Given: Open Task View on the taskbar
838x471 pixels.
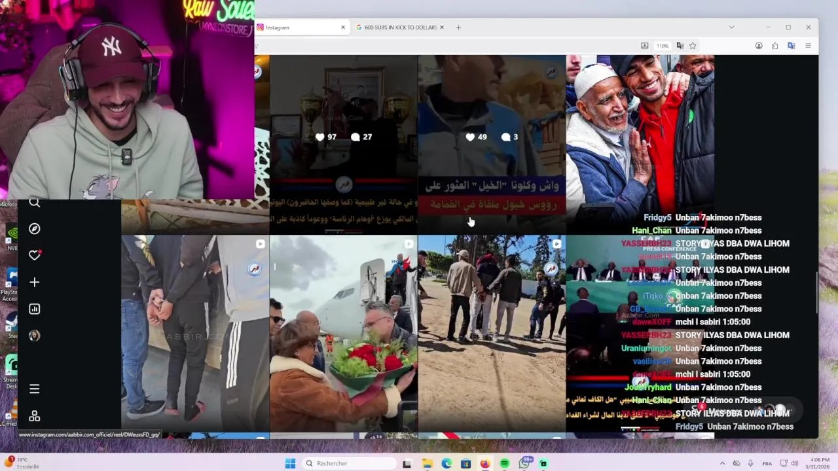Looking at the screenshot, I should click(407, 463).
